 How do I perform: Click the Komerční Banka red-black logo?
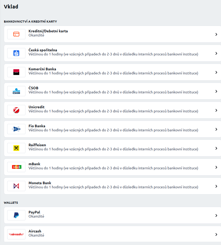[16, 72]
